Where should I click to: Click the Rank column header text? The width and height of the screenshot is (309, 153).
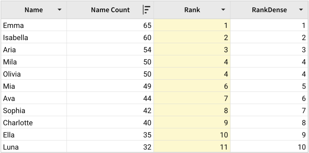(x=192, y=10)
